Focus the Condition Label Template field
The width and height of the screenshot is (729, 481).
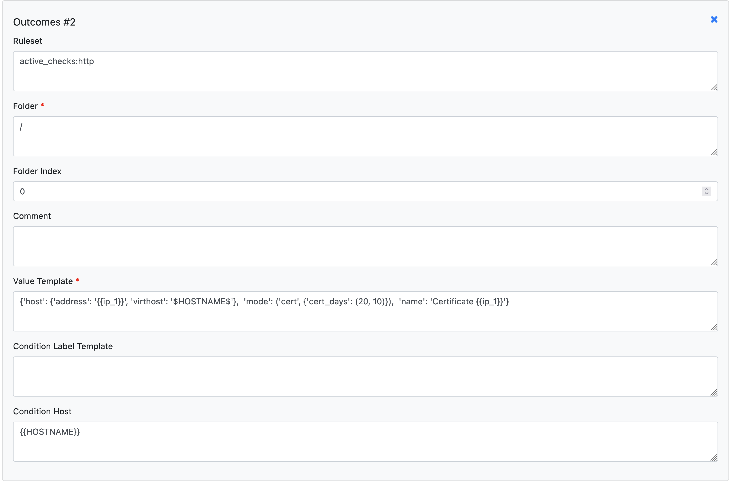click(365, 377)
